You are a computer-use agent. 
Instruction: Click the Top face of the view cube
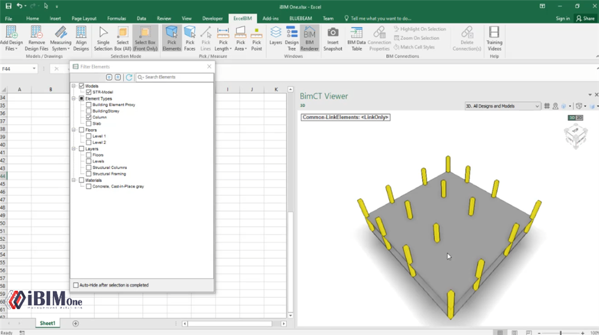[x=575, y=131]
